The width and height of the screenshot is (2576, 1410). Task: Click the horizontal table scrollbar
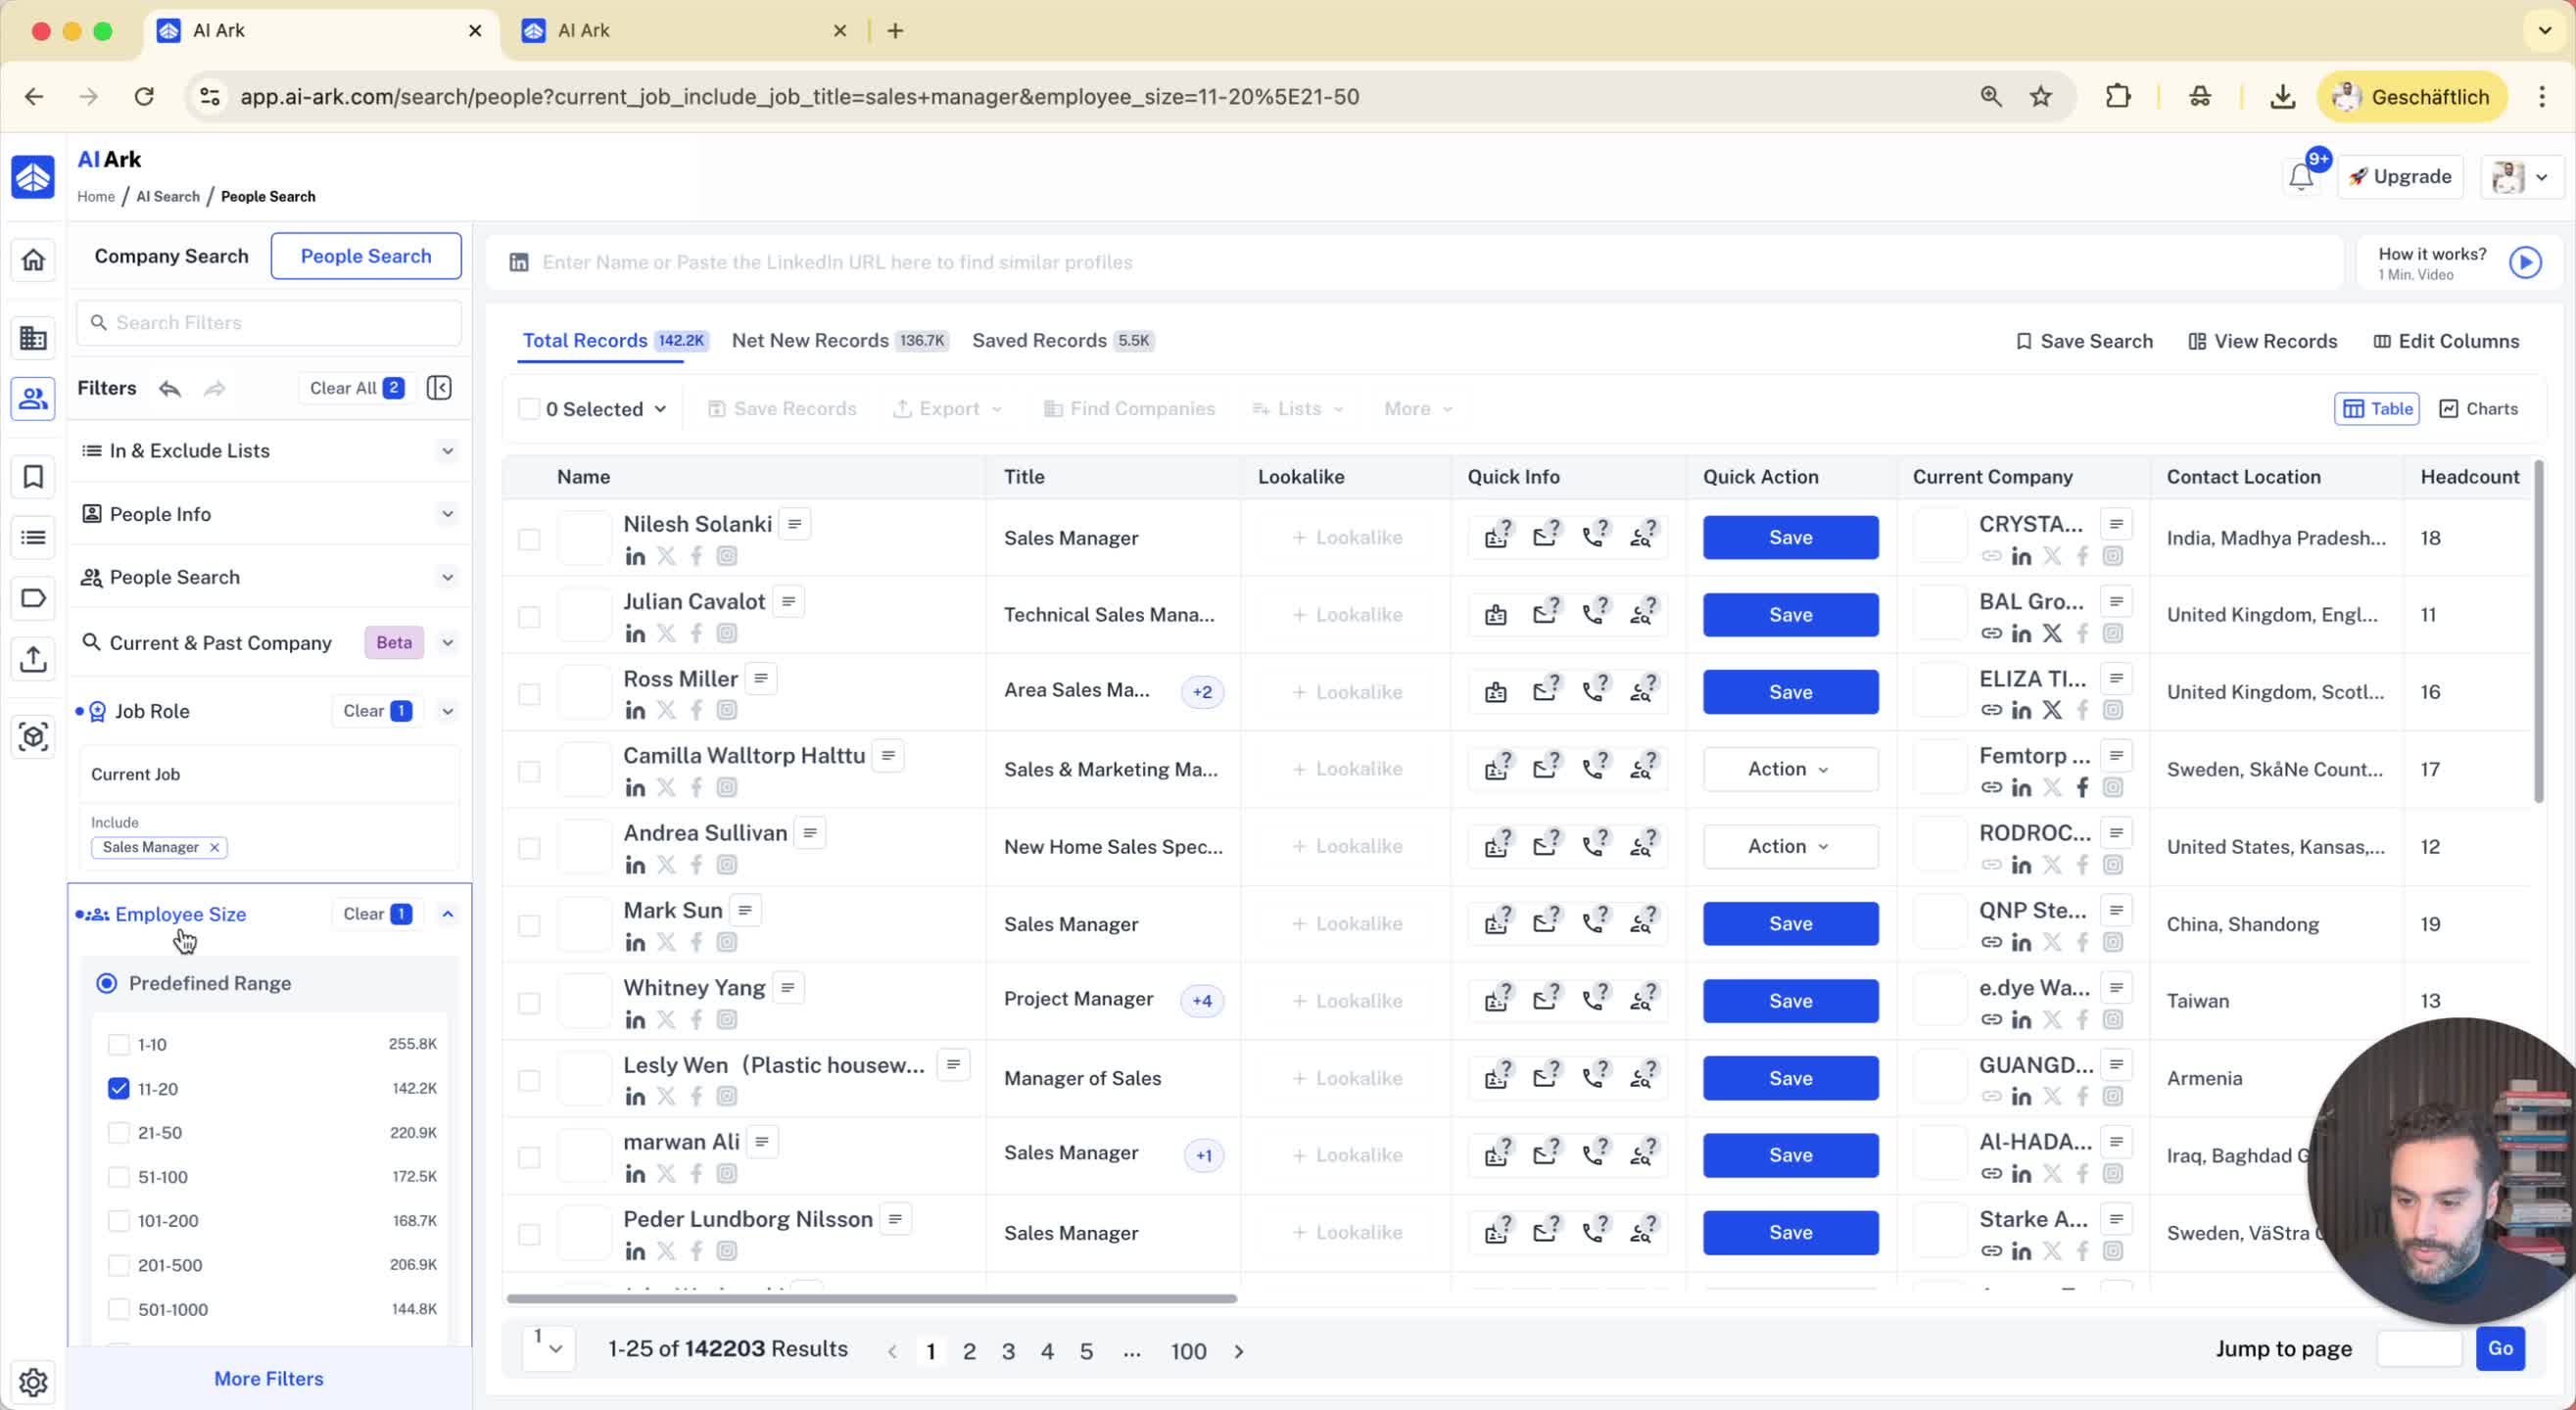871,1298
